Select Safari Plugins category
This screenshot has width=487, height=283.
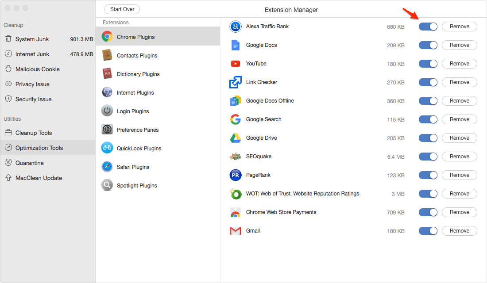tap(158, 167)
